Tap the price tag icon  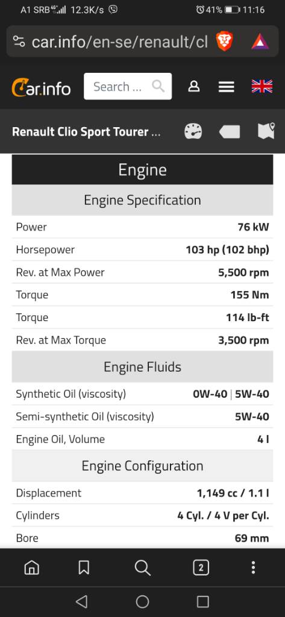[230, 131]
